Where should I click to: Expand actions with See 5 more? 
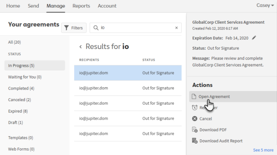263,150
